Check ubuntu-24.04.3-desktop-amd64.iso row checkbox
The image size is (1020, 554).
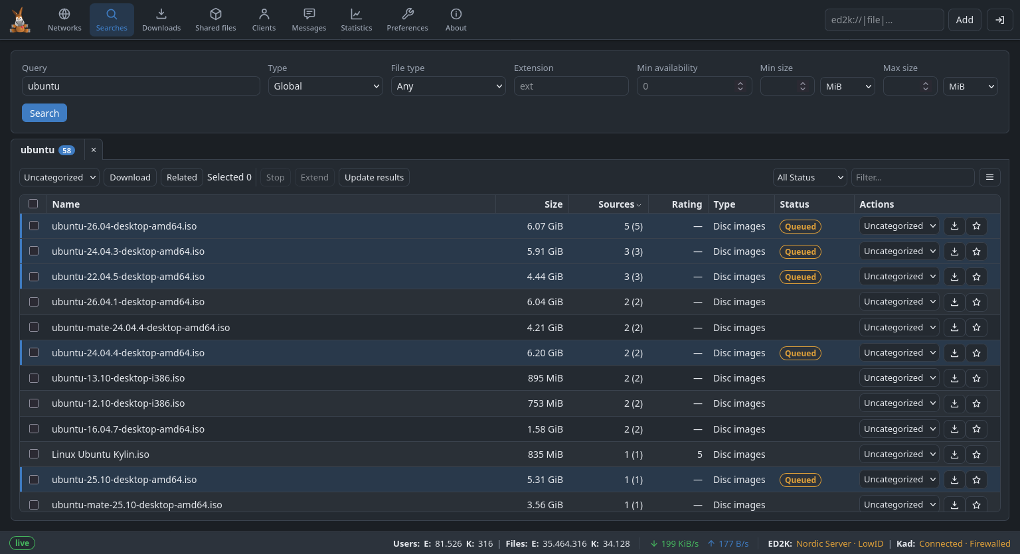pyautogui.click(x=34, y=251)
